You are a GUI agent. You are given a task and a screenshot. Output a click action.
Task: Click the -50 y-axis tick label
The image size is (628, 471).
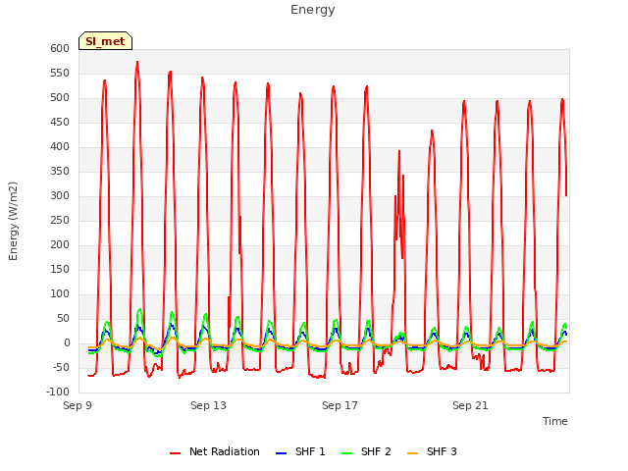pos(61,368)
